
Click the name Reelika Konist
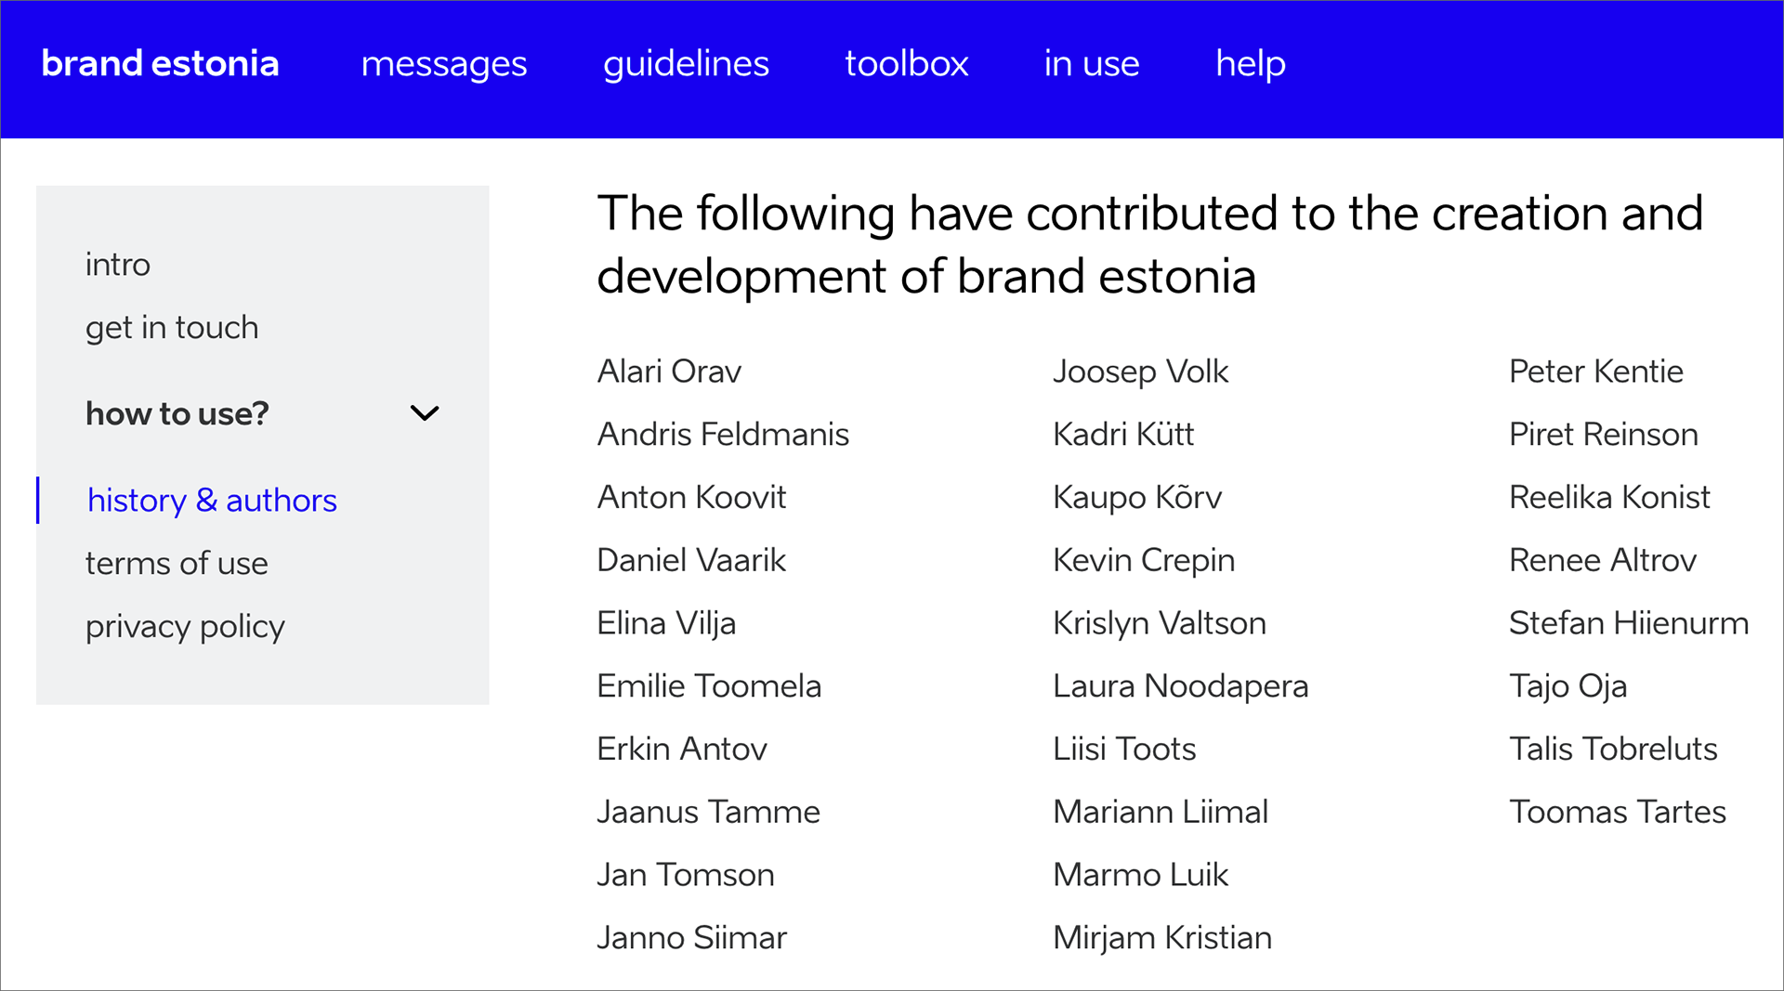pyautogui.click(x=1609, y=497)
